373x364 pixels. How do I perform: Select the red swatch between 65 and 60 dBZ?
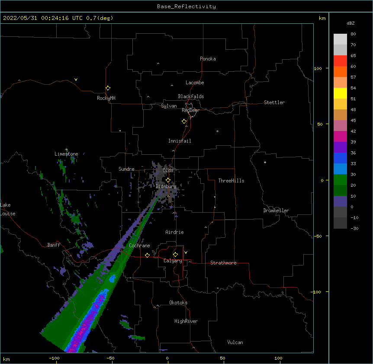click(x=340, y=61)
